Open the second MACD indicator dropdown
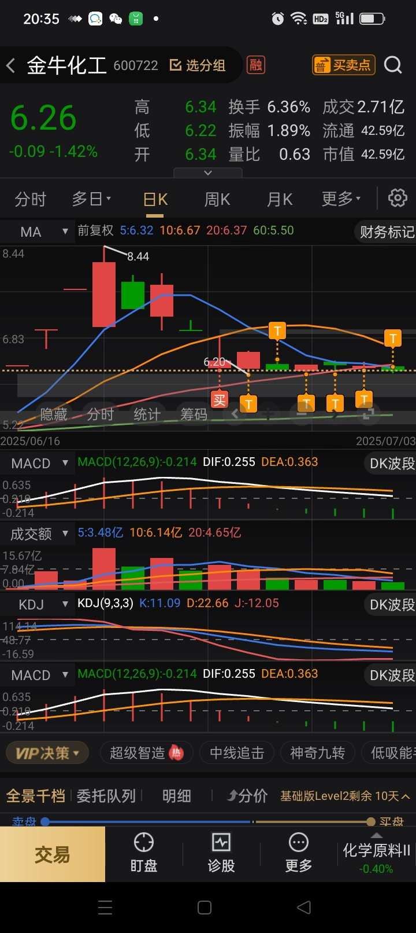Image resolution: width=416 pixels, height=933 pixels. [x=38, y=675]
